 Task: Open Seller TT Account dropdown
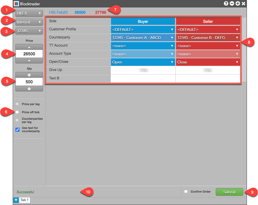[x=208, y=46]
